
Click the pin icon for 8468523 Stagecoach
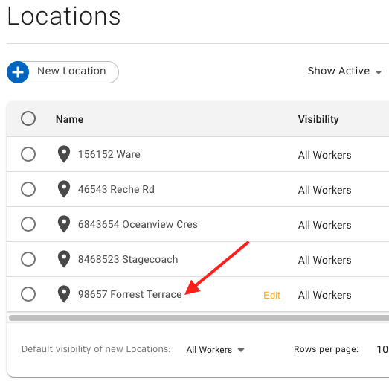pyautogui.click(x=64, y=259)
